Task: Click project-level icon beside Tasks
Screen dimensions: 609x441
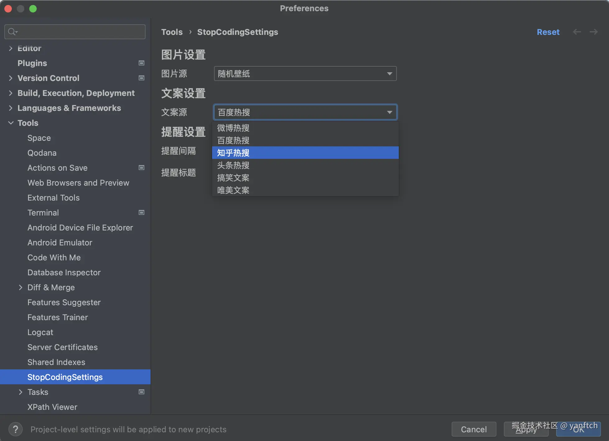Action: tap(142, 392)
